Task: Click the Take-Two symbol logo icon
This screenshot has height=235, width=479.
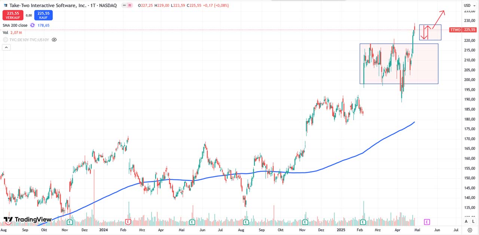Action: point(5,6)
